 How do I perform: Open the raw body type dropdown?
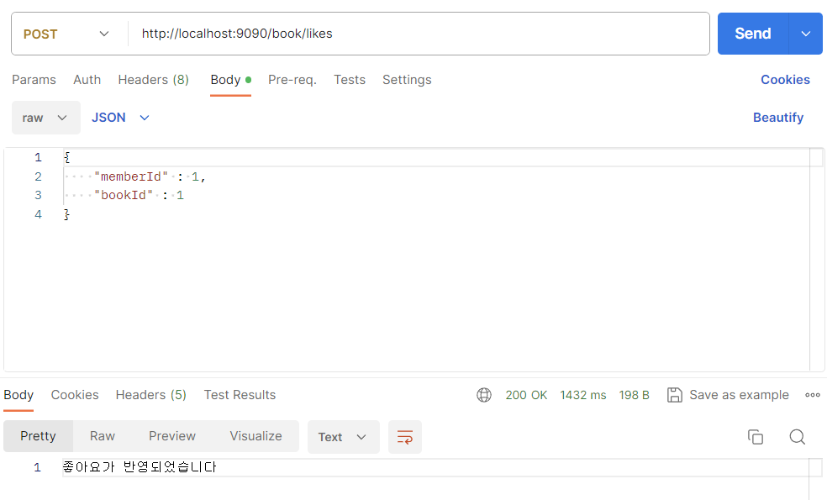[46, 118]
